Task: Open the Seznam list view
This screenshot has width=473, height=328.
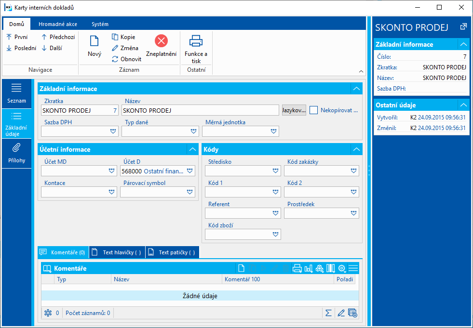Action: (x=16, y=93)
